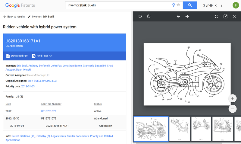The width and height of the screenshot is (241, 144).
Task: Select the FIG. 3 scooter thumbnail
Action: pyautogui.click(x=223, y=129)
